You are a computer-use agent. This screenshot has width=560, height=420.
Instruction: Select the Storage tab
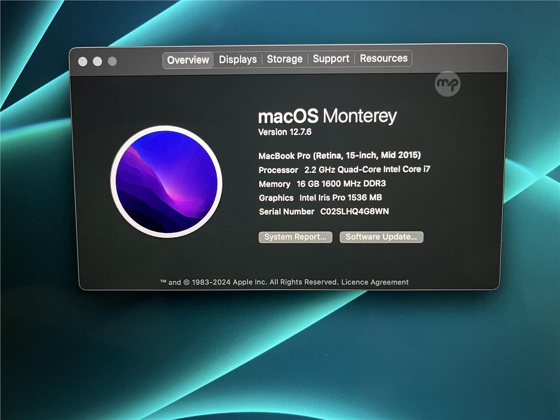tap(284, 59)
